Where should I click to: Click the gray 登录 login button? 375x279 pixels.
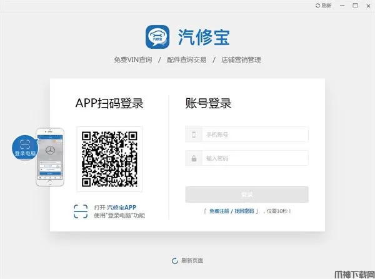pyautogui.click(x=247, y=195)
